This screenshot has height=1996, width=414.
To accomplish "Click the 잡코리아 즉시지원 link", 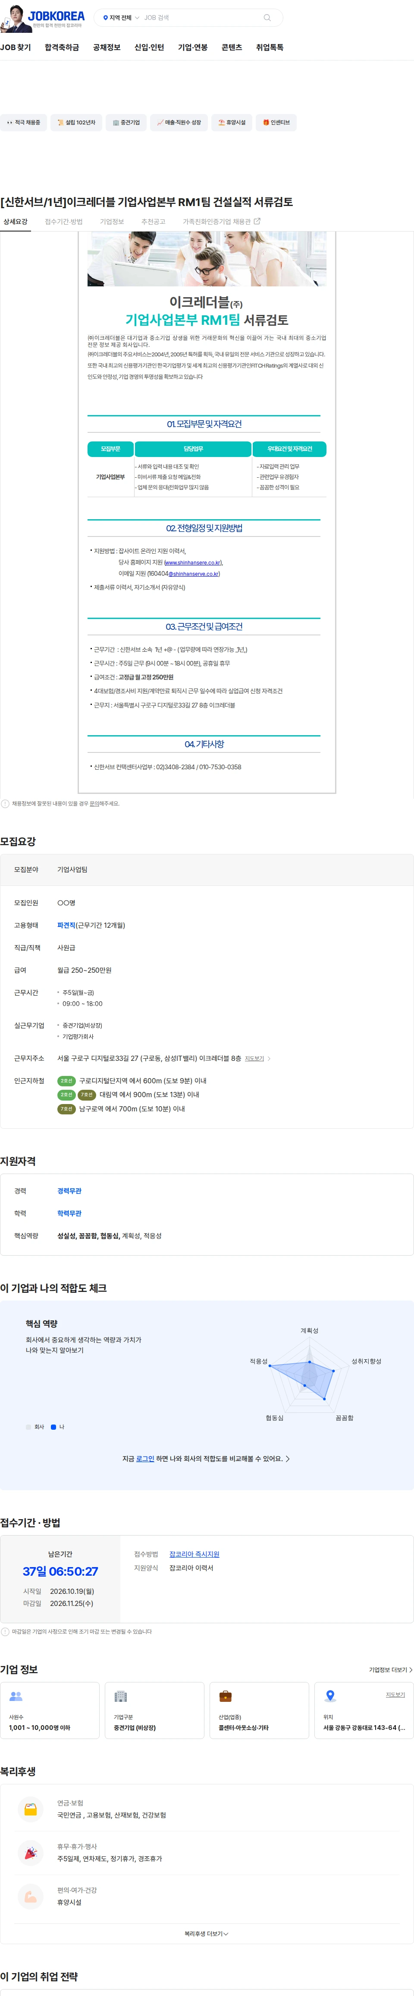I will pyautogui.click(x=194, y=1554).
